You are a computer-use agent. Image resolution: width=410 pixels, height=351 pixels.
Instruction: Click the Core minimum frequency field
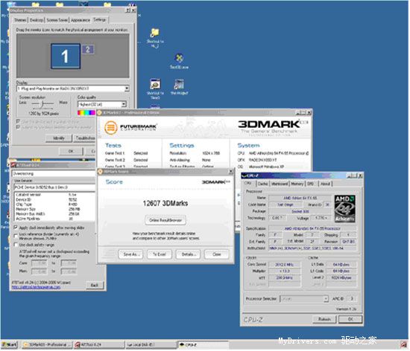(40, 263)
